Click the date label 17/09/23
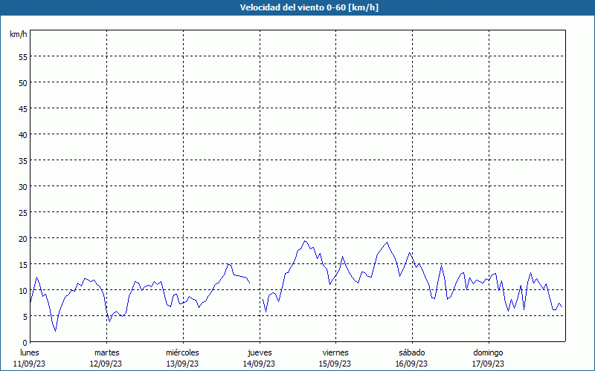 488,364
